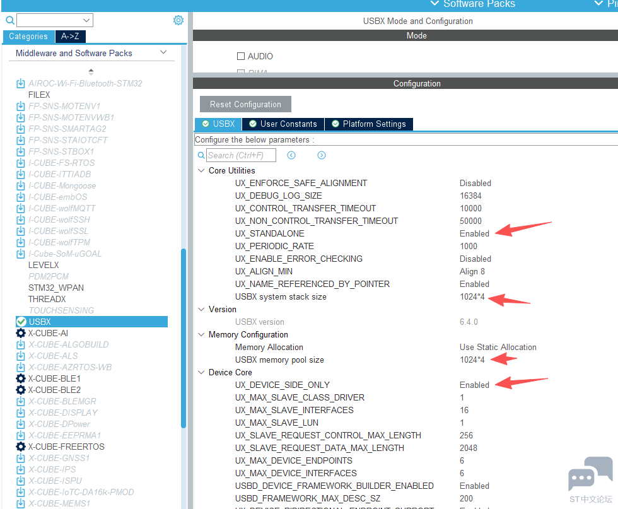Collapse the Core Utilities group
618x509 pixels.
[201, 170]
